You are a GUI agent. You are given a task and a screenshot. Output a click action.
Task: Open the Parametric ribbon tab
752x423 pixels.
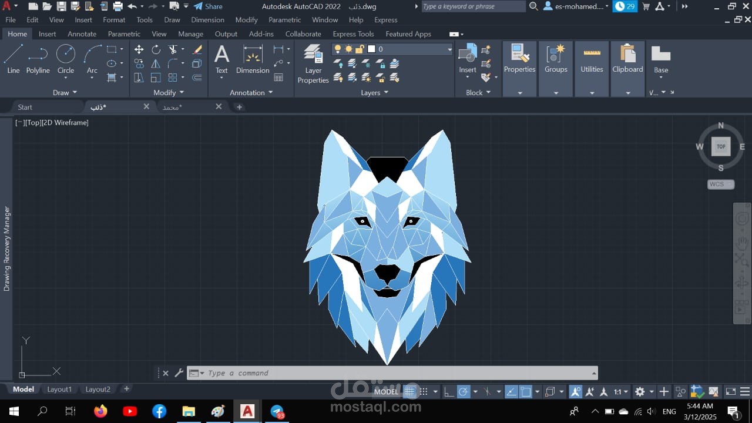pyautogui.click(x=124, y=34)
